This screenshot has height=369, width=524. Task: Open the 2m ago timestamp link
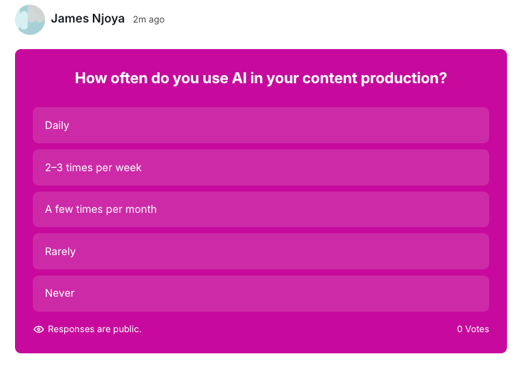click(x=149, y=20)
